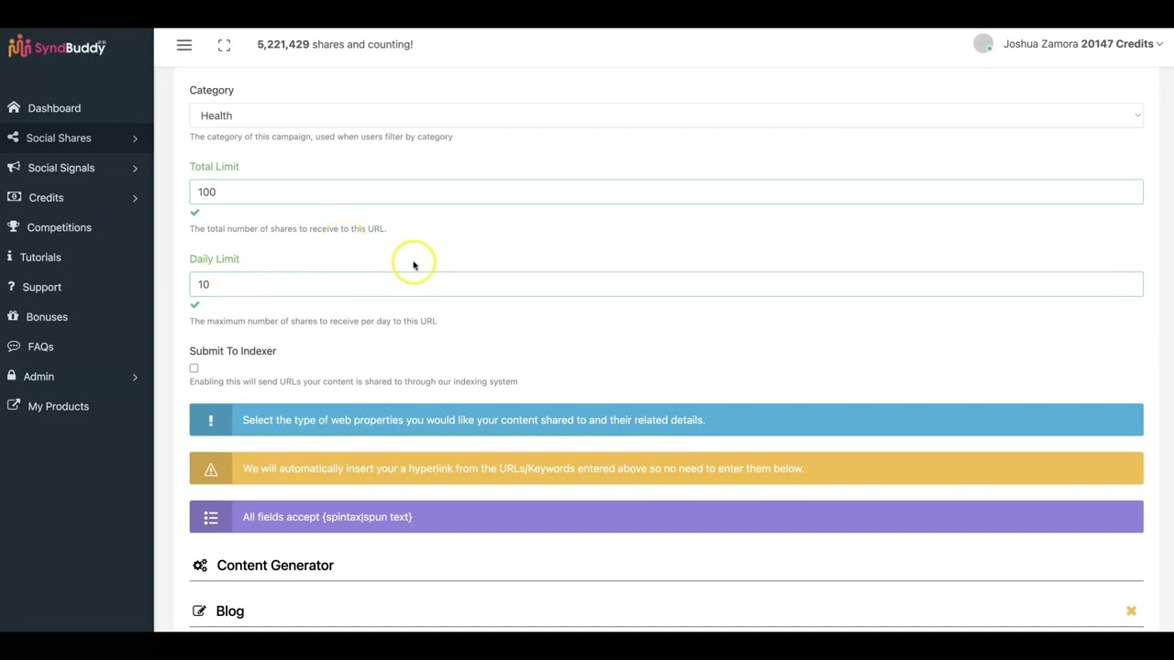Image resolution: width=1174 pixels, height=660 pixels.
Task: Click the fullscreen expand icon
Action: (224, 45)
